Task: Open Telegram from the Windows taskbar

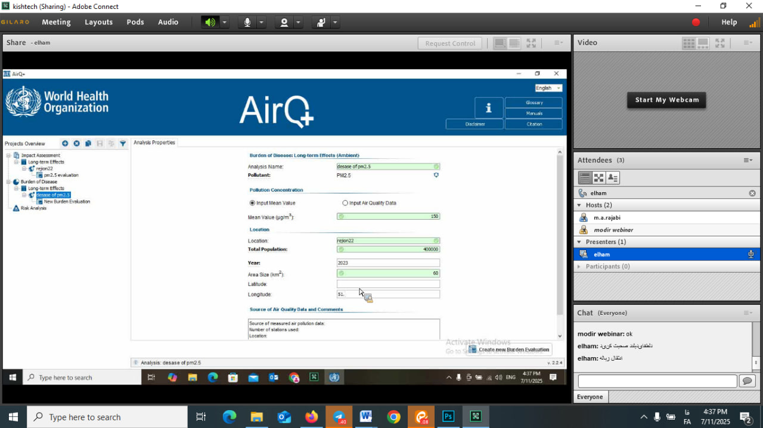Action: pos(339,417)
